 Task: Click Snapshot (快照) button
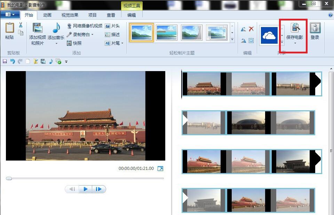(x=74, y=43)
